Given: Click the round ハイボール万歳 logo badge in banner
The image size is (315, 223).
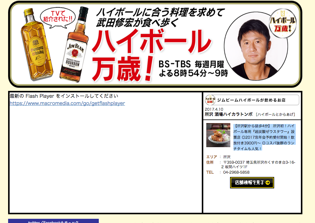Looking at the screenshot, I should pyautogui.click(x=283, y=23).
